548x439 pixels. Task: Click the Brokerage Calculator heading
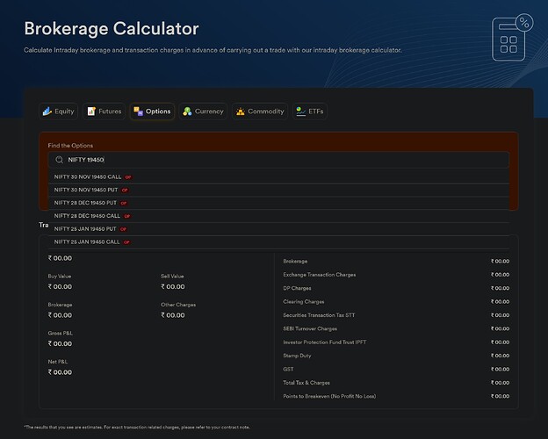[x=112, y=29]
